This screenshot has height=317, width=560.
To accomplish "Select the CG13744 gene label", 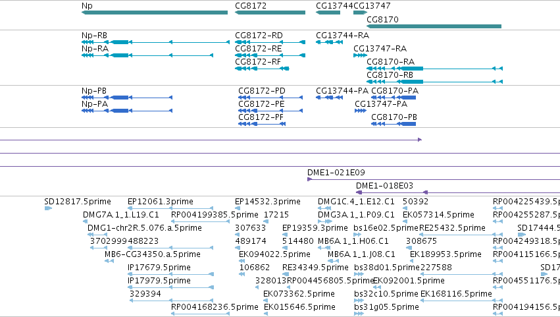I will pos(334,6).
